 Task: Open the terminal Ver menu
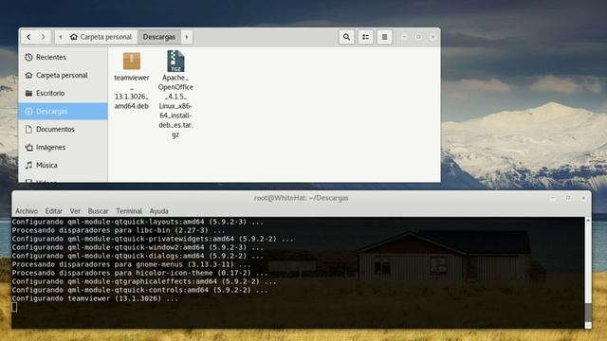point(75,211)
